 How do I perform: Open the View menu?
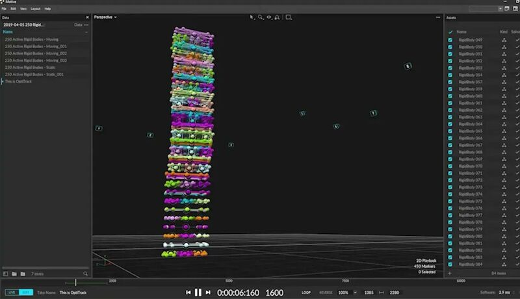click(23, 8)
